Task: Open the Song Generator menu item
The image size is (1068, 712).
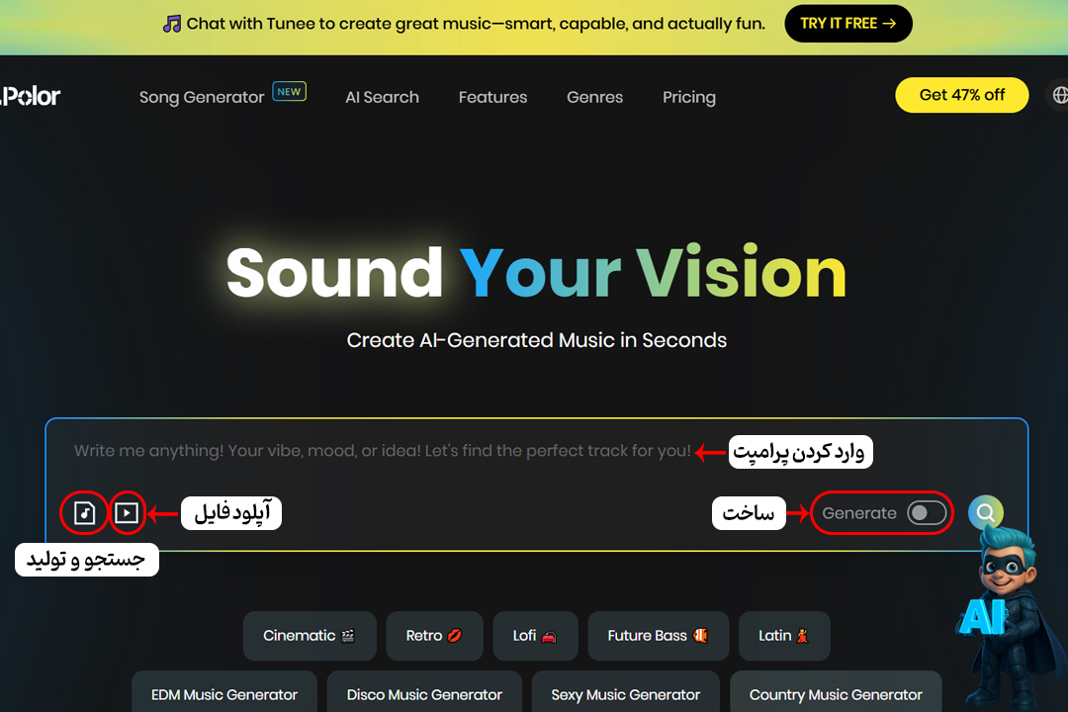Action: click(x=202, y=98)
